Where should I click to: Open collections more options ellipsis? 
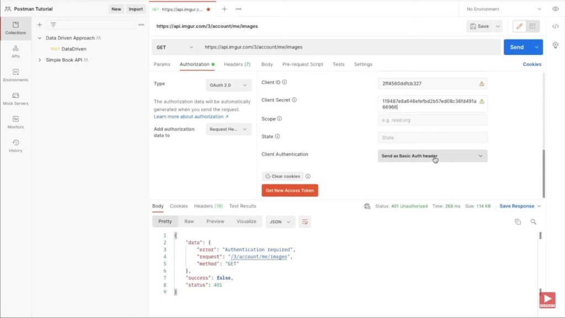pyautogui.click(x=141, y=25)
